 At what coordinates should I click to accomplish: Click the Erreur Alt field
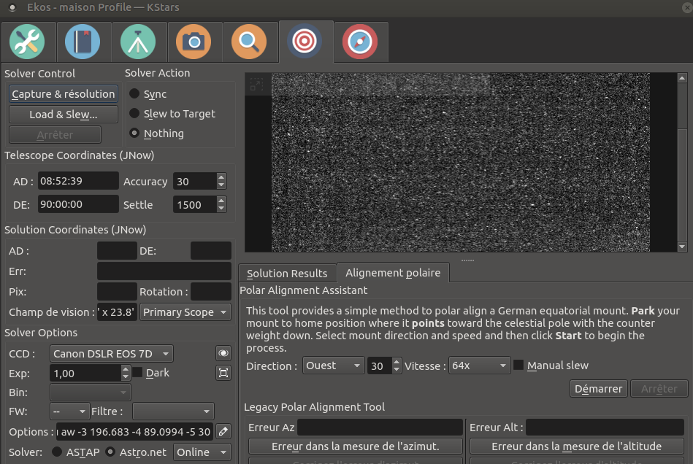point(605,427)
